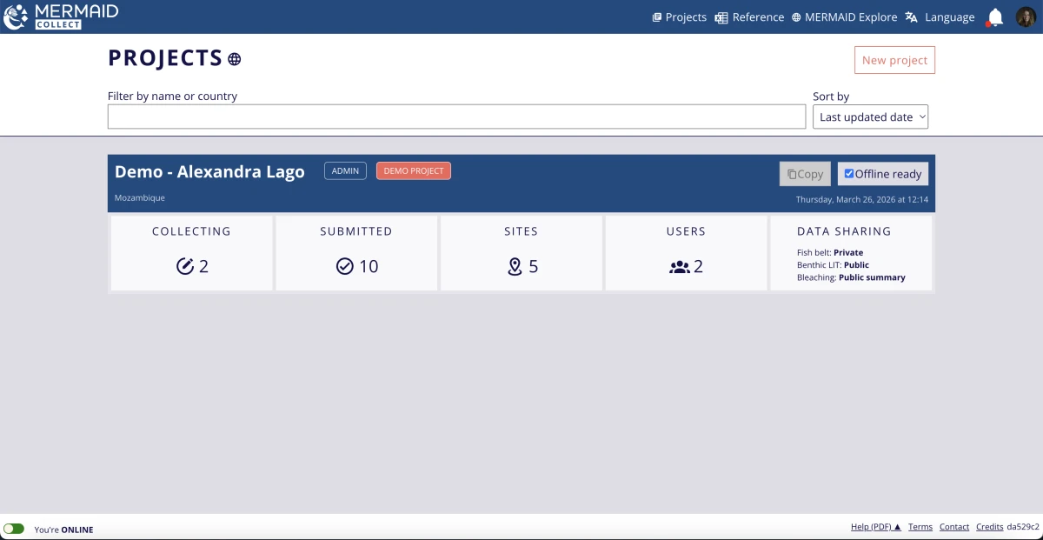Open the notifications bell icon

pyautogui.click(x=994, y=17)
